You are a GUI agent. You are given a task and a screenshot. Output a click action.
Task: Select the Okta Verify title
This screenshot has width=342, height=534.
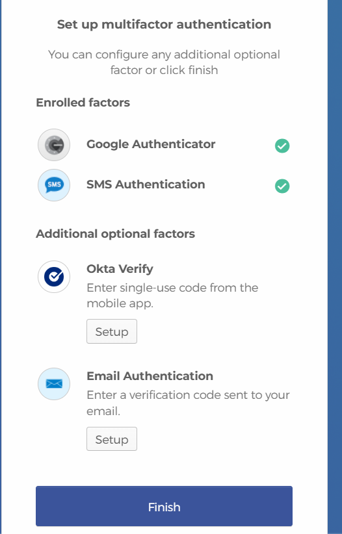pos(120,269)
